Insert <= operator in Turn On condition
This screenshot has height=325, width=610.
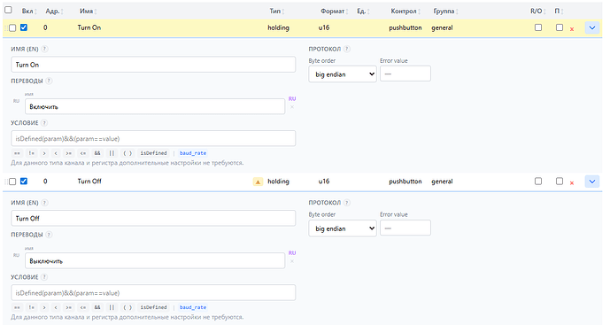click(x=83, y=153)
